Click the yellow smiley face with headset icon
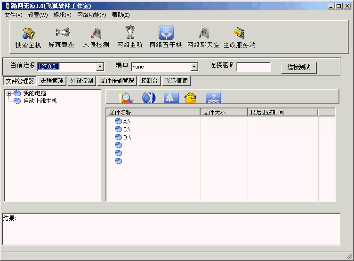 tap(190, 97)
